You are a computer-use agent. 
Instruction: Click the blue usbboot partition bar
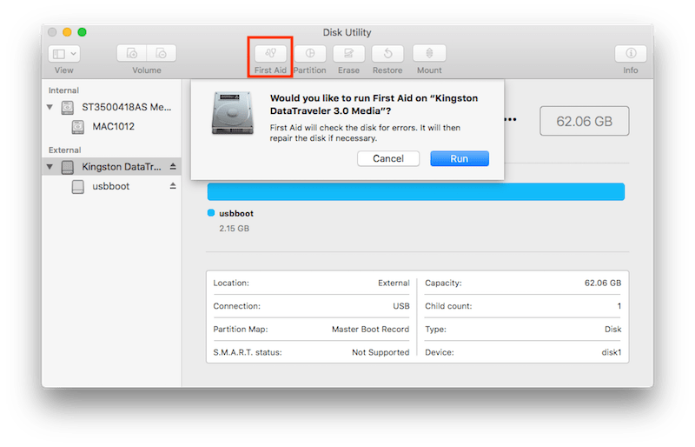416,192
